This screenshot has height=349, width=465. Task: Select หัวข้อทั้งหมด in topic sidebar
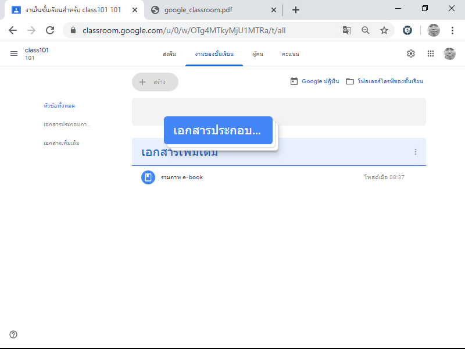(x=59, y=106)
